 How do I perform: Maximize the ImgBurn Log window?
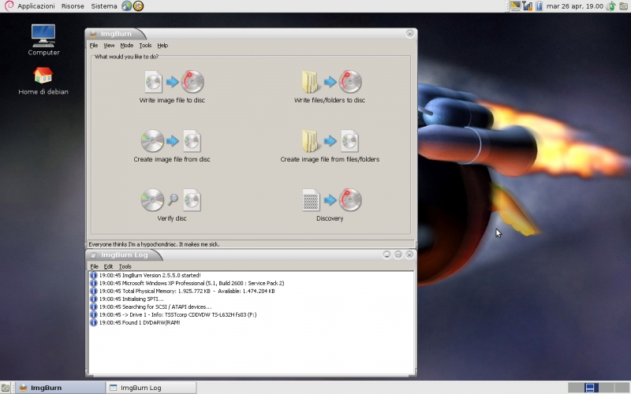tap(398, 255)
